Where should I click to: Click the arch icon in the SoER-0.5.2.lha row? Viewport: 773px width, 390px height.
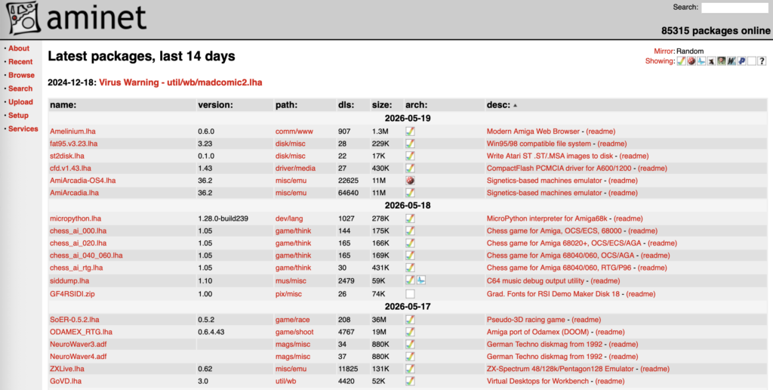point(410,320)
